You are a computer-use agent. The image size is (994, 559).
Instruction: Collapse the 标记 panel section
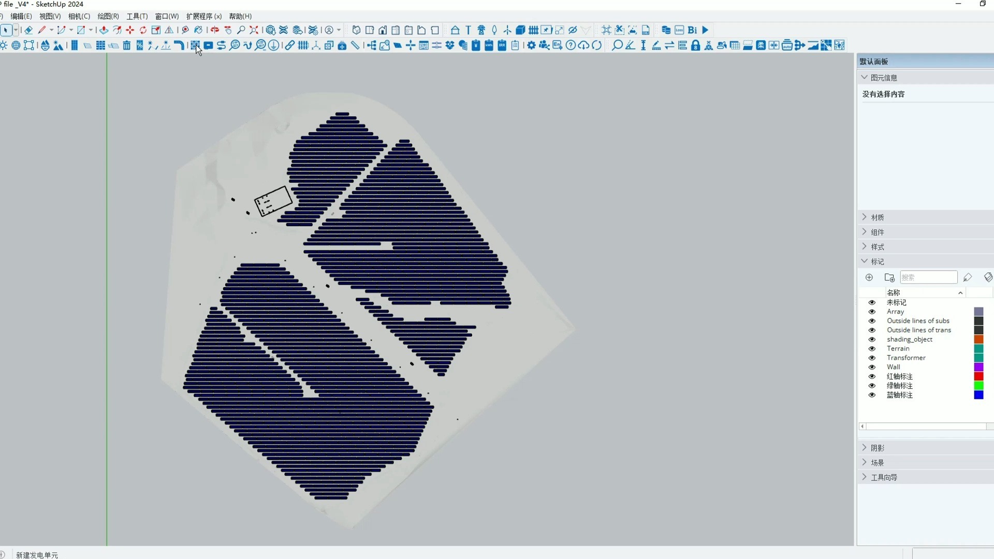pyautogui.click(x=877, y=261)
